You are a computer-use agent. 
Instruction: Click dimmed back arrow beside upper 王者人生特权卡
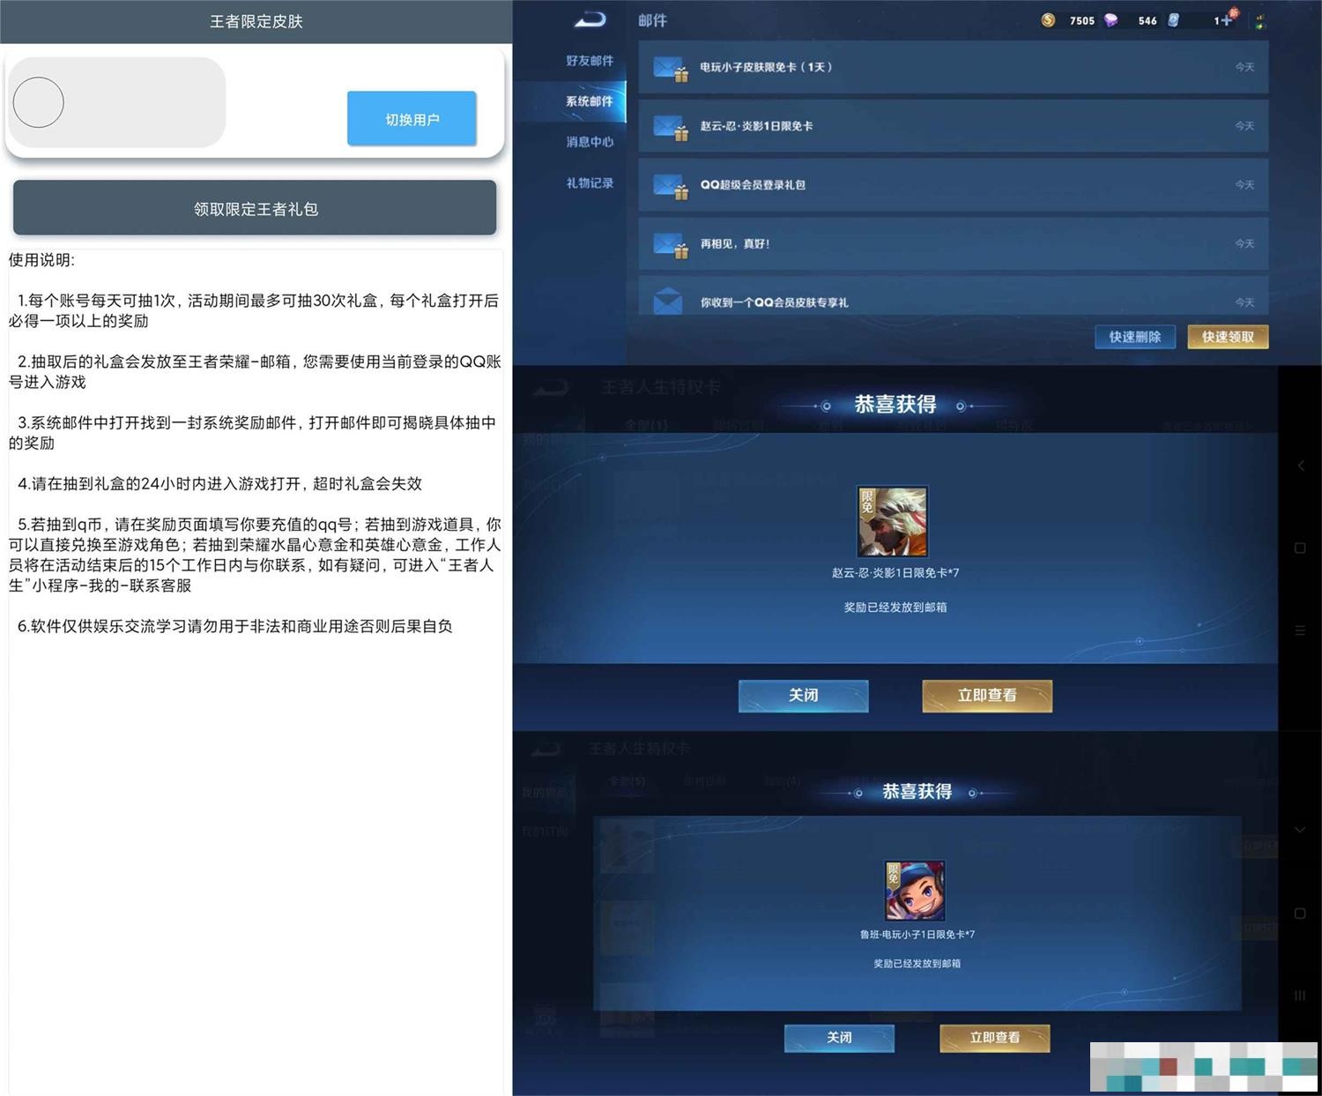(550, 387)
